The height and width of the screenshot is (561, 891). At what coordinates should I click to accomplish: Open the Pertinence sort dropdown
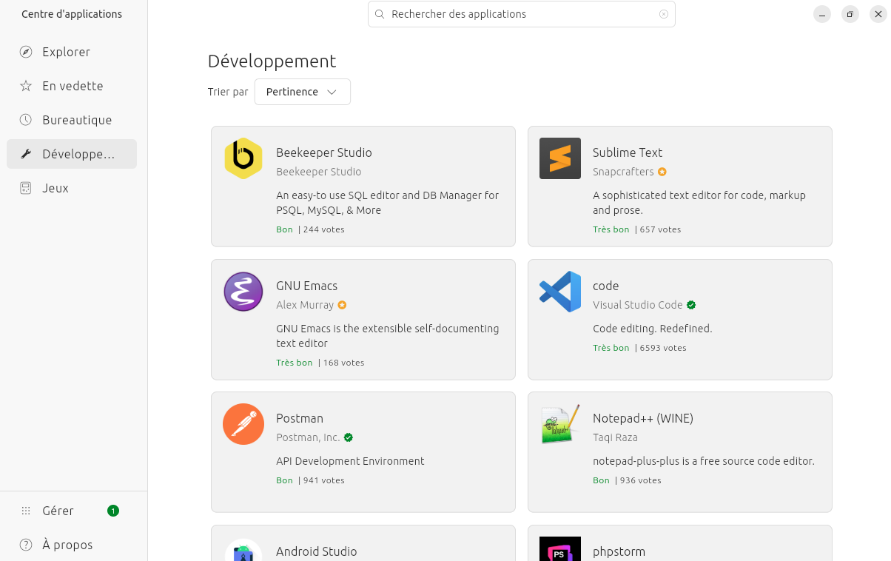click(x=302, y=92)
